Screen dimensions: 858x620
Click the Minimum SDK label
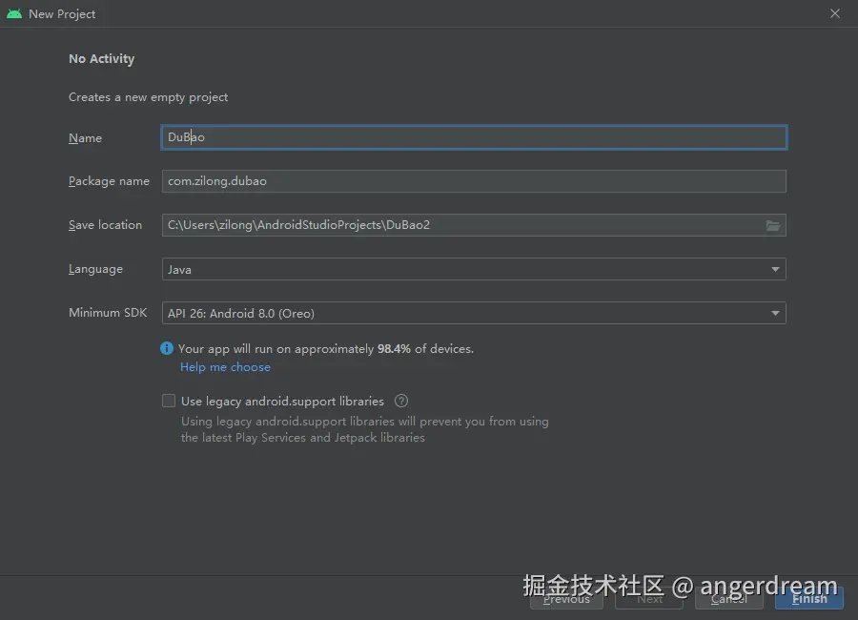[108, 313]
